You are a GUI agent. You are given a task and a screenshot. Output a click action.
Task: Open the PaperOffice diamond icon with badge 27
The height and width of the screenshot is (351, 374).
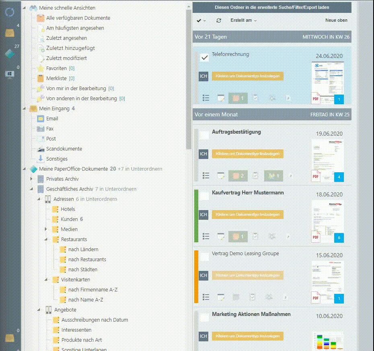pyautogui.click(x=10, y=54)
